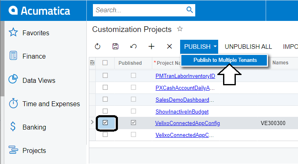Click the Acumatica logo
Viewport: 298px width, 164px height.
click(x=39, y=11)
